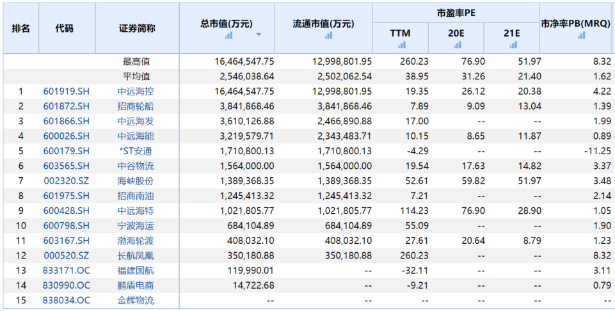Open stock code 601919.SH
The image size is (615, 311).
67,92
